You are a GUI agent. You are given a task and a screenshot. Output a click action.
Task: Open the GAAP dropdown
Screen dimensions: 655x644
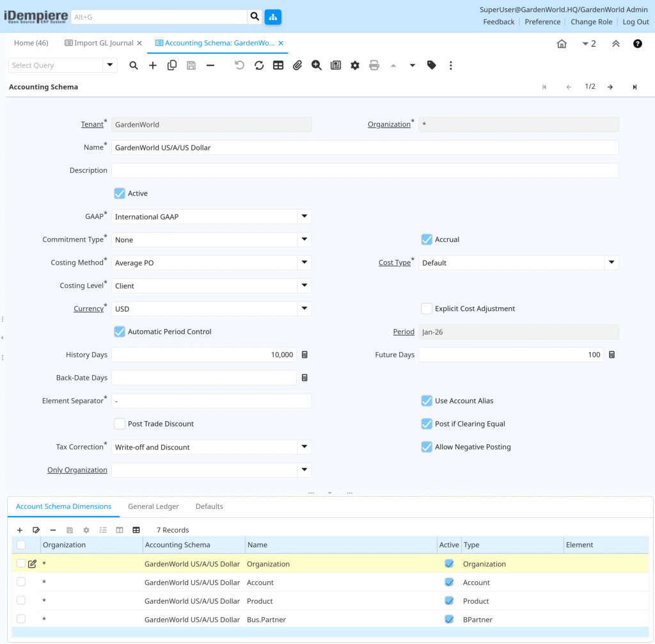(x=304, y=216)
